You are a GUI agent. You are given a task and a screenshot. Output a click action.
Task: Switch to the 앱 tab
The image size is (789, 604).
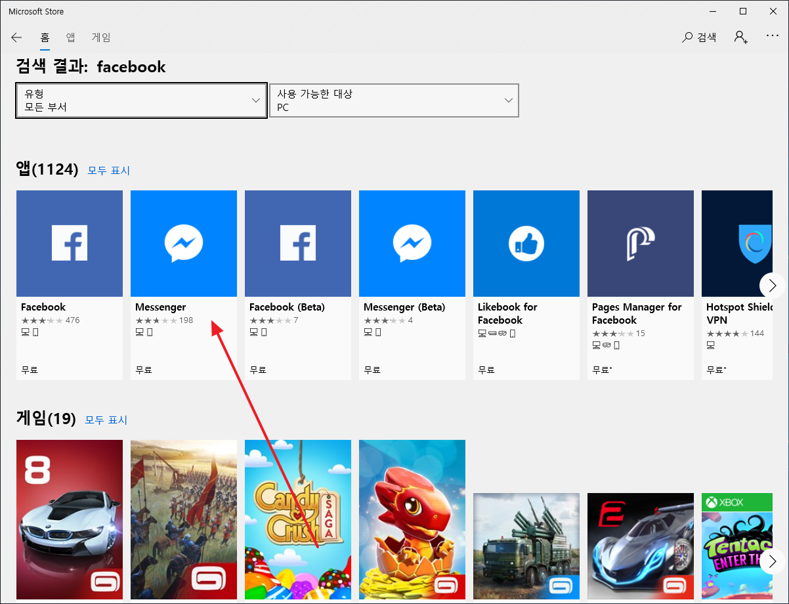[x=71, y=37]
